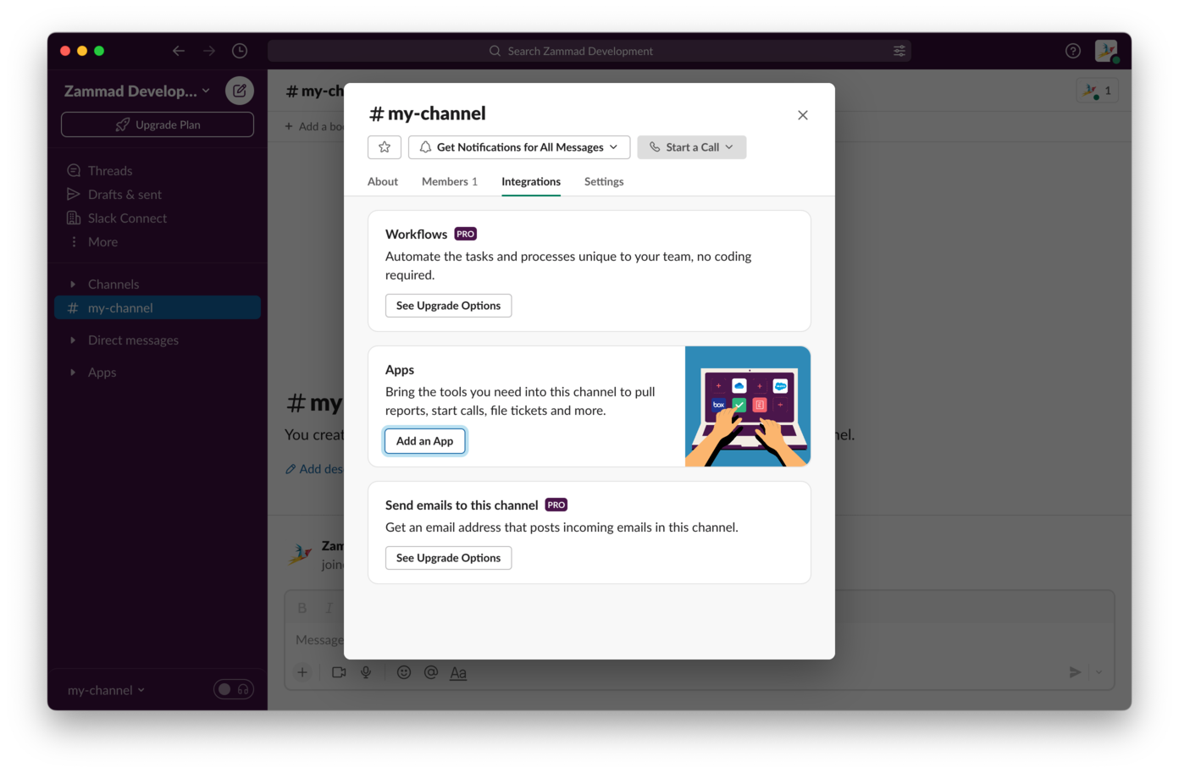Mention someone with the @ icon
This screenshot has width=1179, height=773.
pyautogui.click(x=431, y=672)
